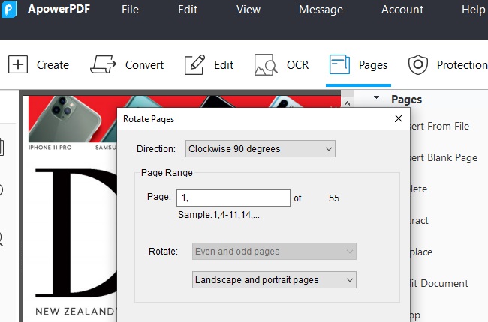This screenshot has width=488, height=322.
Task: Launch the OCR tool
Action: coord(266,65)
